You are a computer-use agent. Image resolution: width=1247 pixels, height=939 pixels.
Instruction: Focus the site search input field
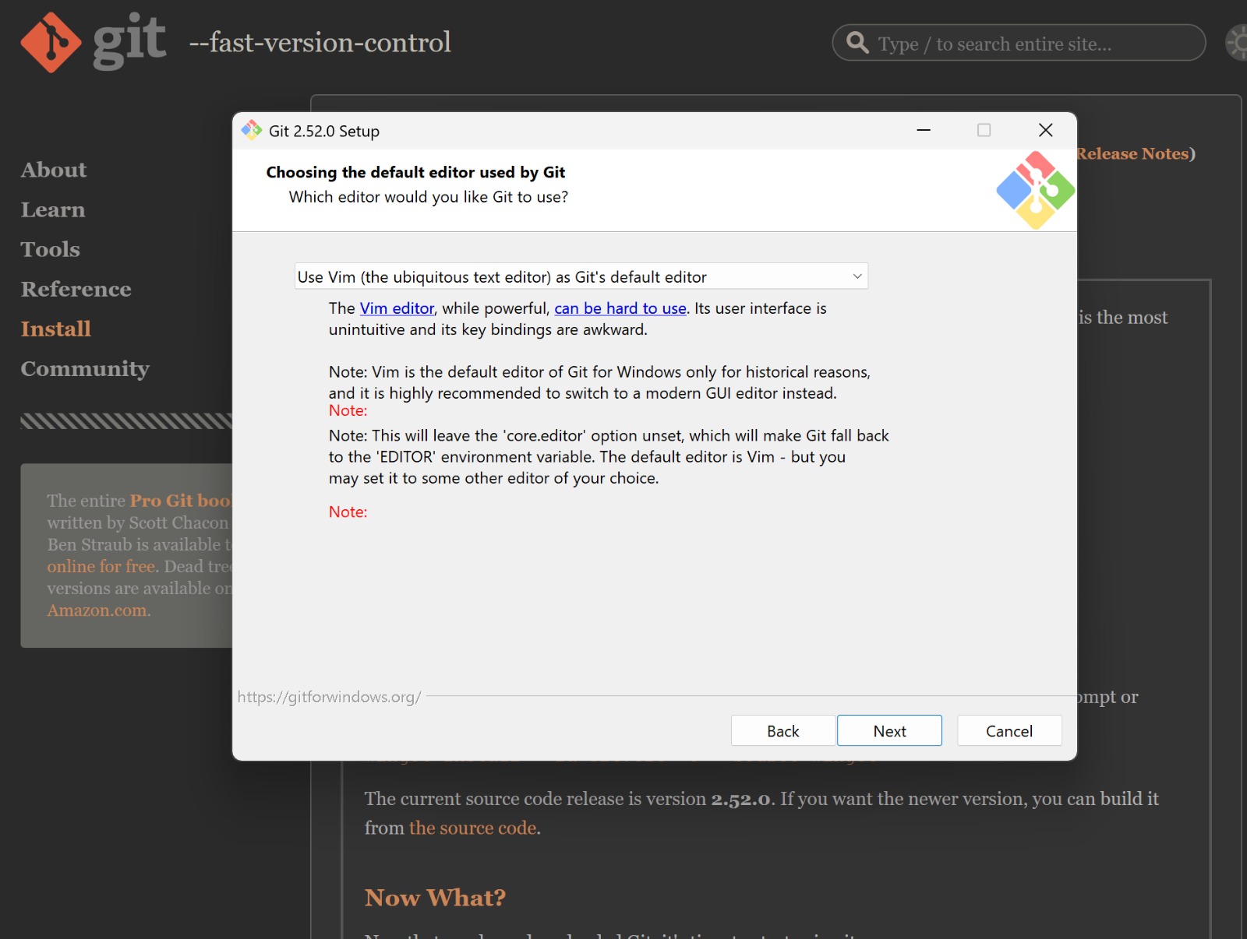[x=1019, y=42]
